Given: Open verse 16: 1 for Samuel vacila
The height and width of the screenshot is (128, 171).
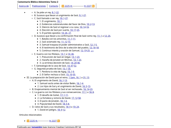Looking at the screenshot, I should tap(79, 83).
